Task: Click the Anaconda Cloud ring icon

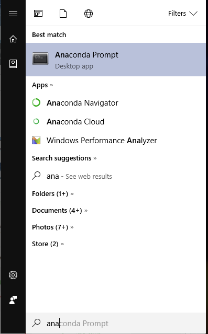Action: tap(36, 121)
